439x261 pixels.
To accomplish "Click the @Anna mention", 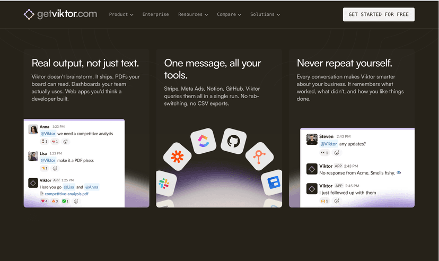I will point(92,187).
